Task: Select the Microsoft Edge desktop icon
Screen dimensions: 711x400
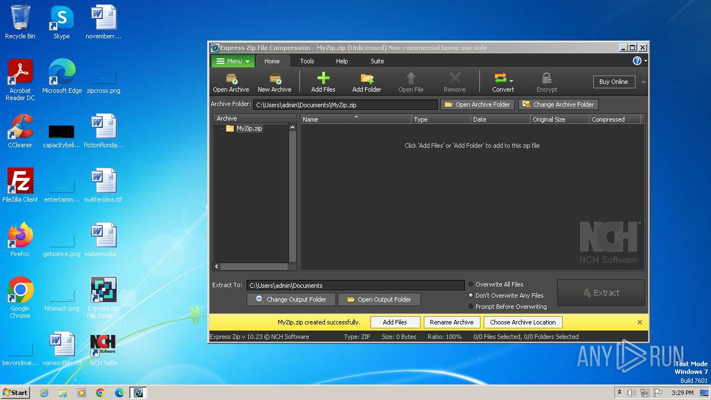Action: [x=62, y=77]
